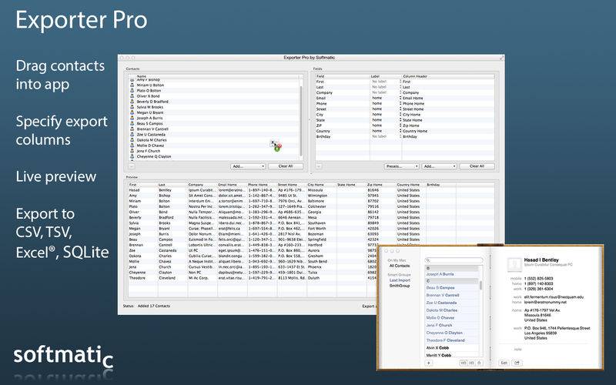This screenshot has height=385, width=616.
Task: Click the contact icon beside Brennan V Cantrell
Action: tap(132, 129)
